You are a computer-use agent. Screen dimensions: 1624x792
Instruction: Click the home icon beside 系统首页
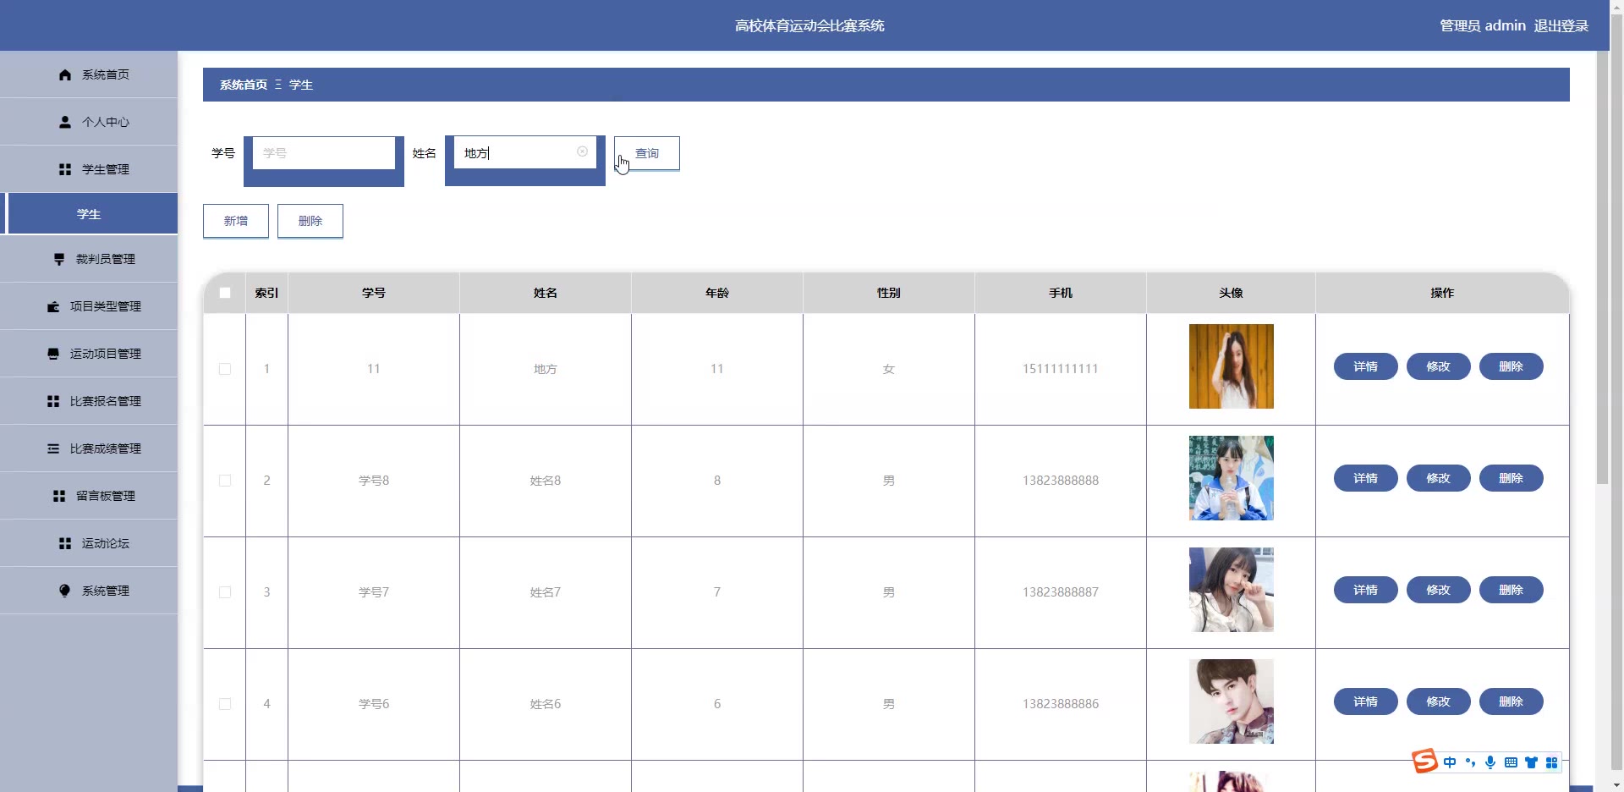(65, 74)
